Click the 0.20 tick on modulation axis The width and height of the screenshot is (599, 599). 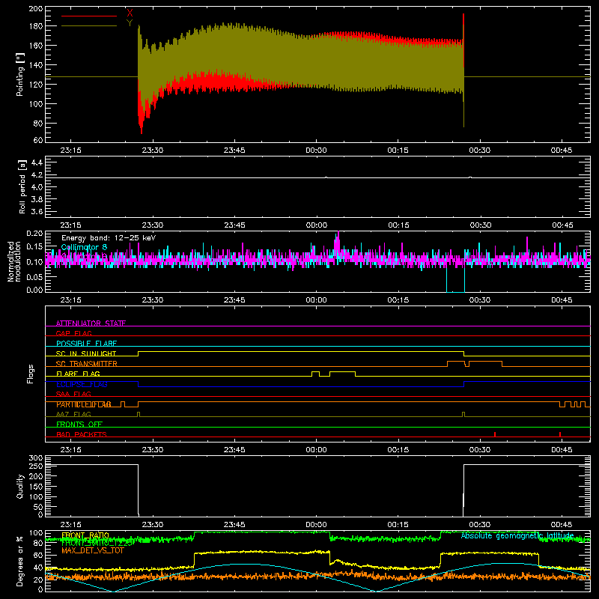pos(34,234)
